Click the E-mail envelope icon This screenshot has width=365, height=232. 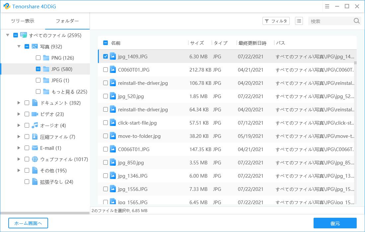pos(35,148)
